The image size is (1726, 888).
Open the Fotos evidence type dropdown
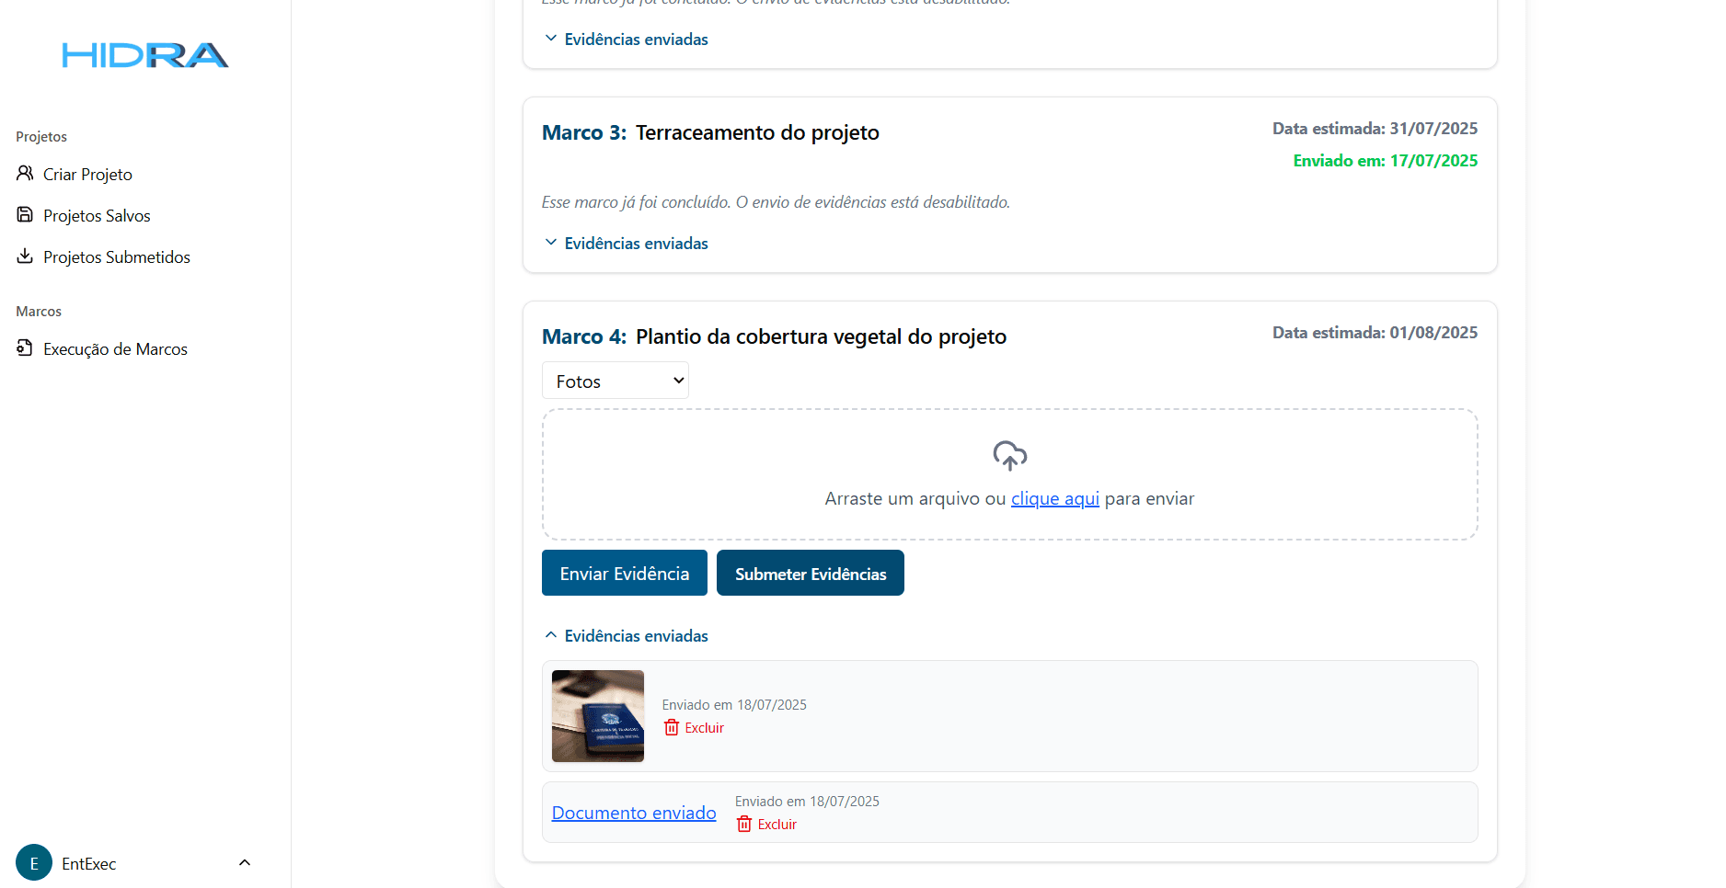[x=616, y=381]
